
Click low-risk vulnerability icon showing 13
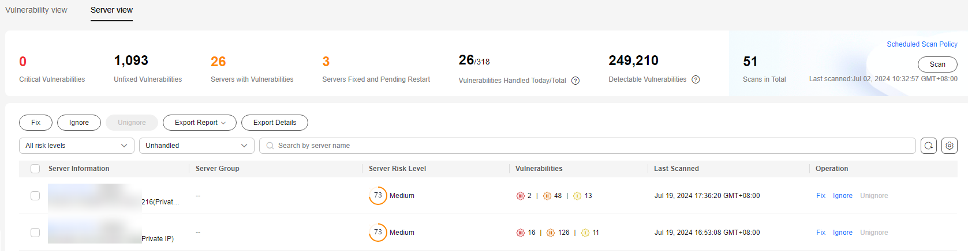point(577,196)
